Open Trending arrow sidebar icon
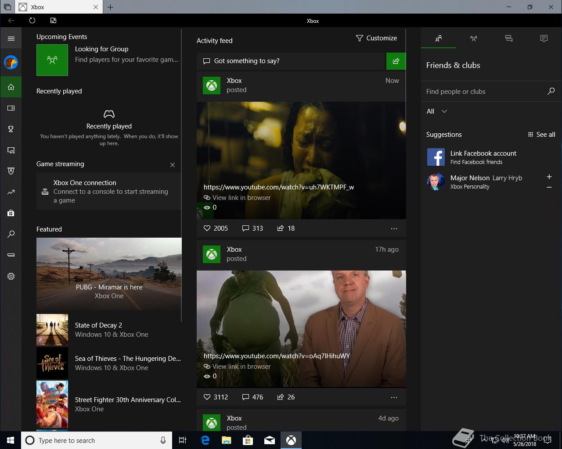Screen dimensions: 562x449 click(x=11, y=192)
